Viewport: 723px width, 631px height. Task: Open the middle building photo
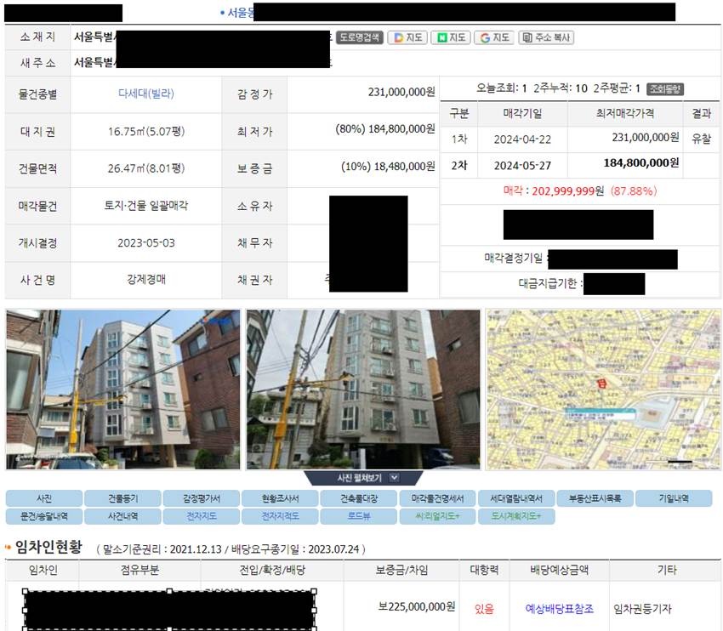coord(363,389)
